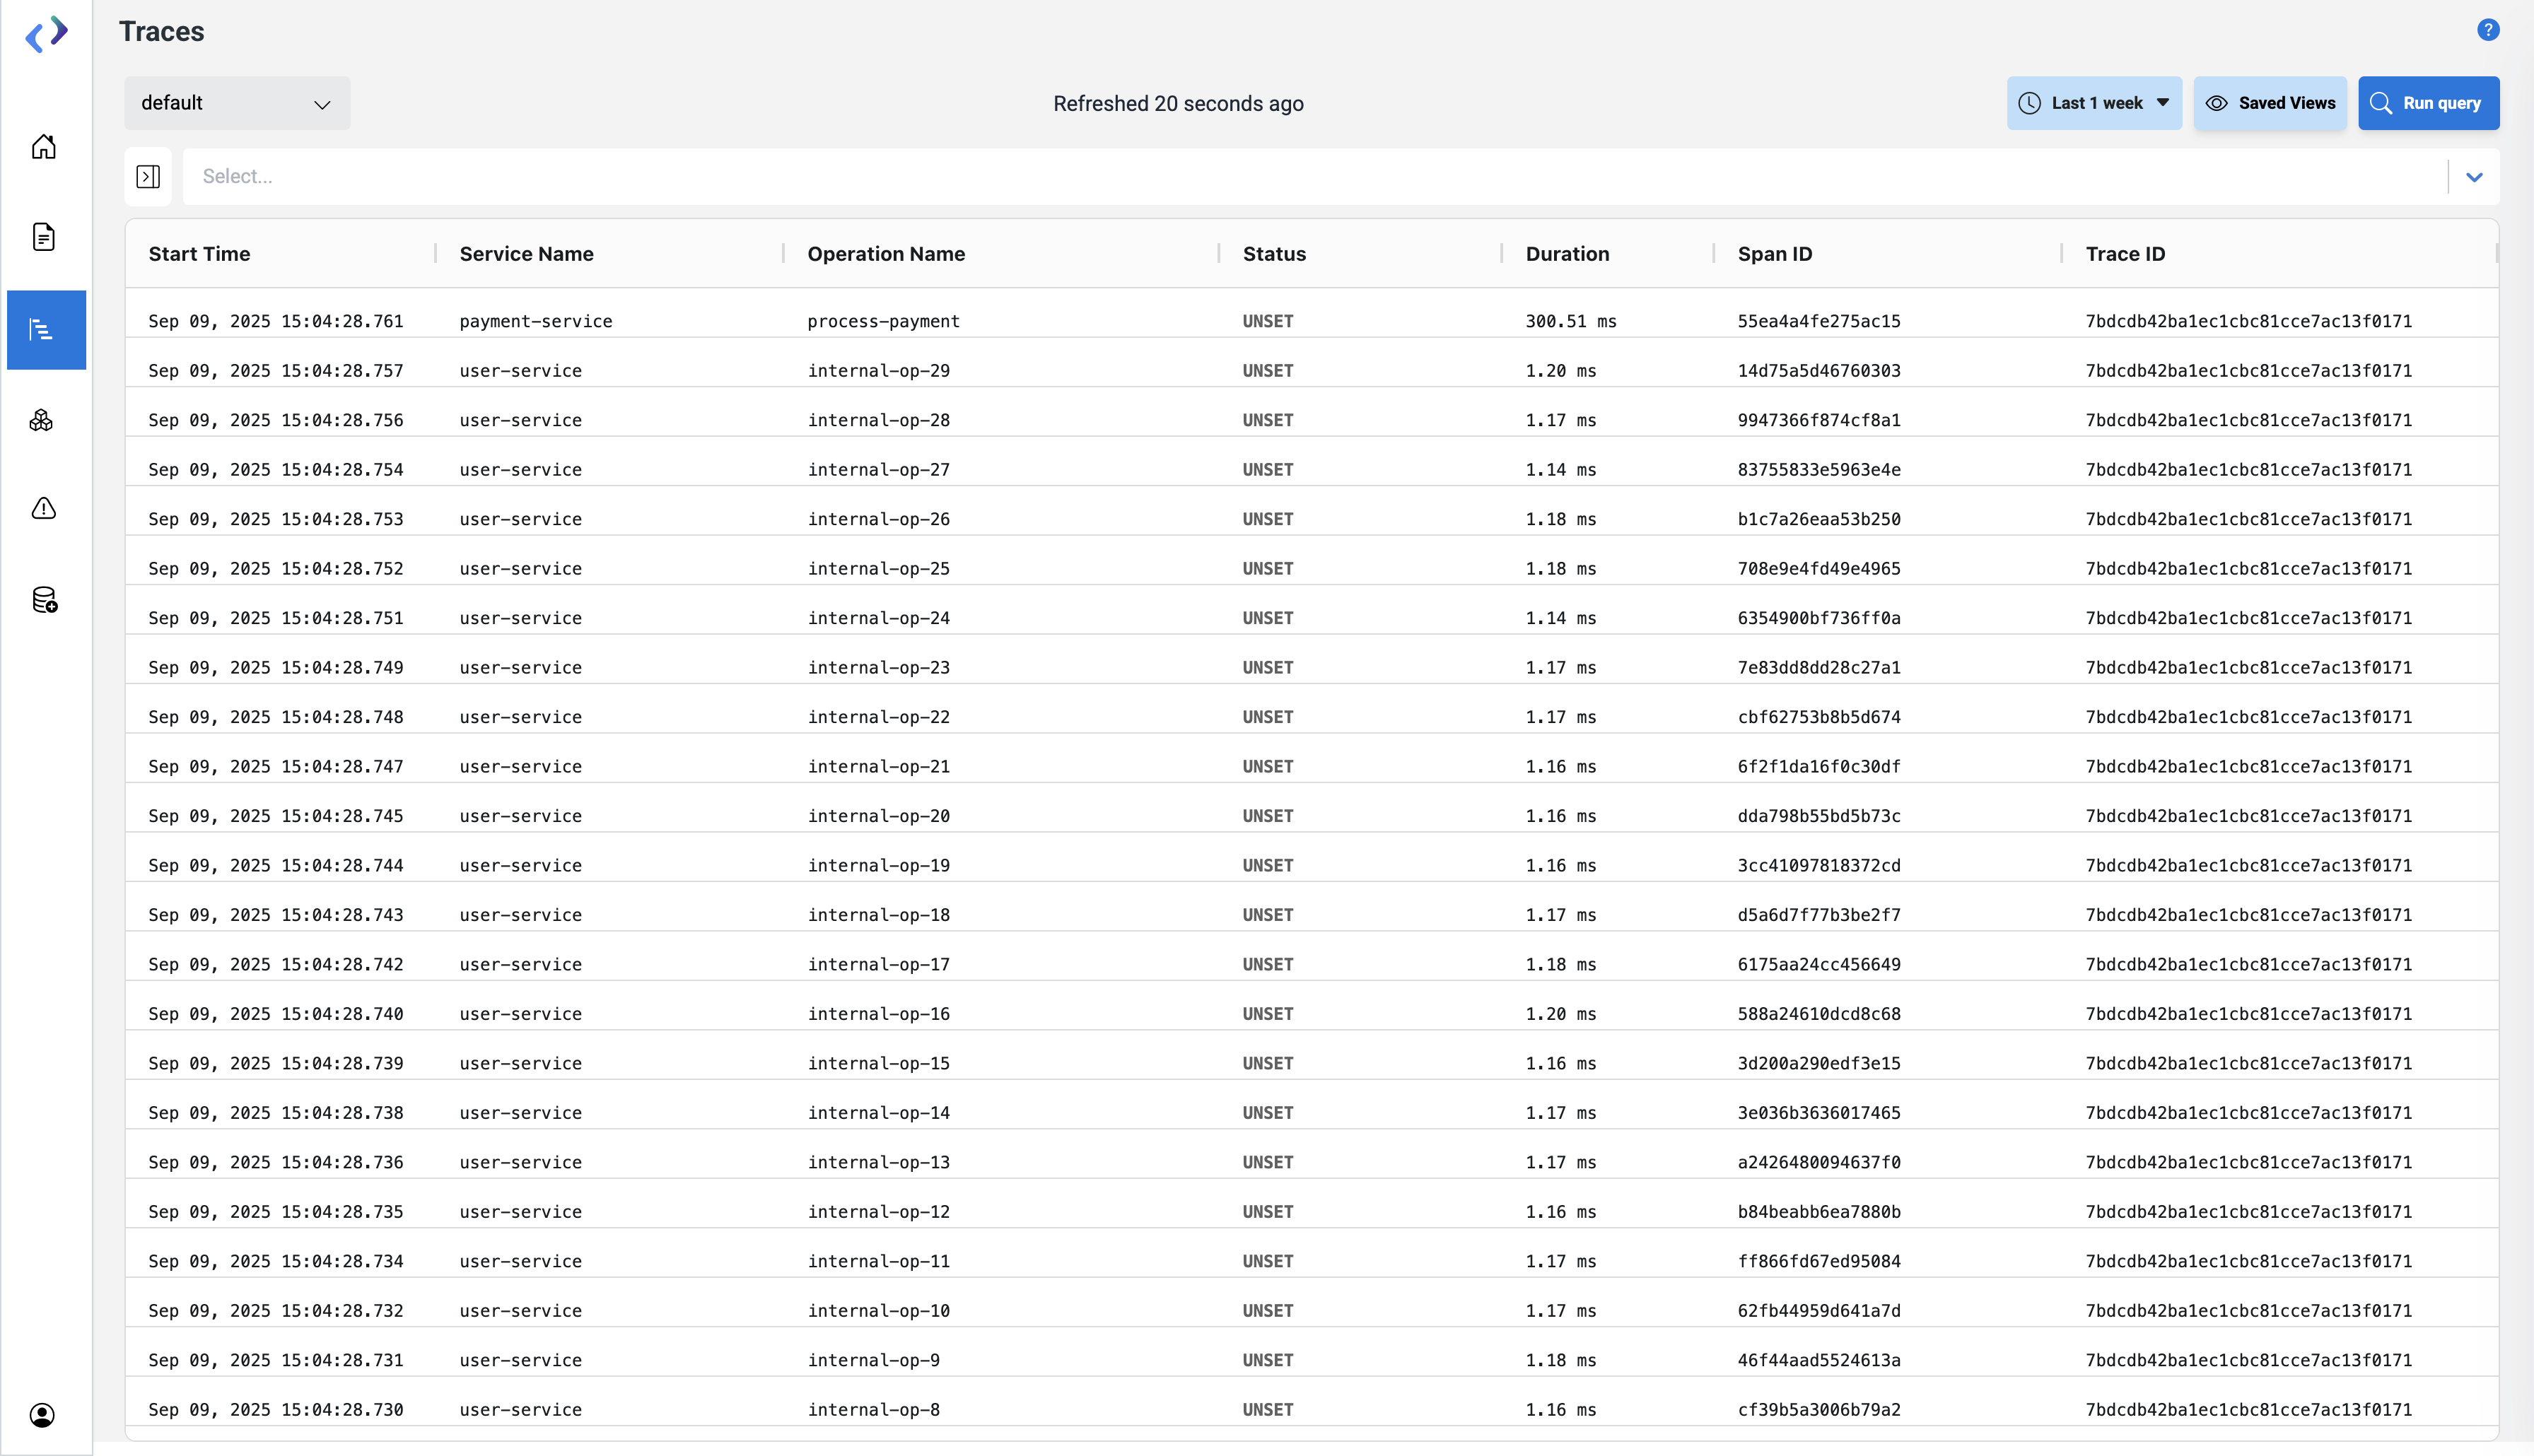Toggle the filter side panel button
Image resolution: width=2534 pixels, height=1456 pixels.
(148, 177)
